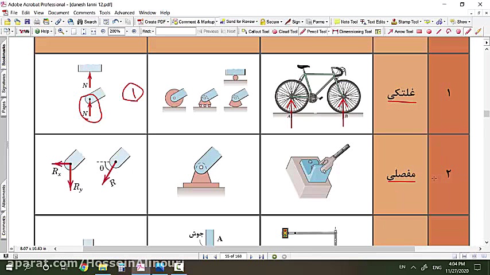Select the Stamp Tool
Viewport: 490px width, 275px height.
406,22
